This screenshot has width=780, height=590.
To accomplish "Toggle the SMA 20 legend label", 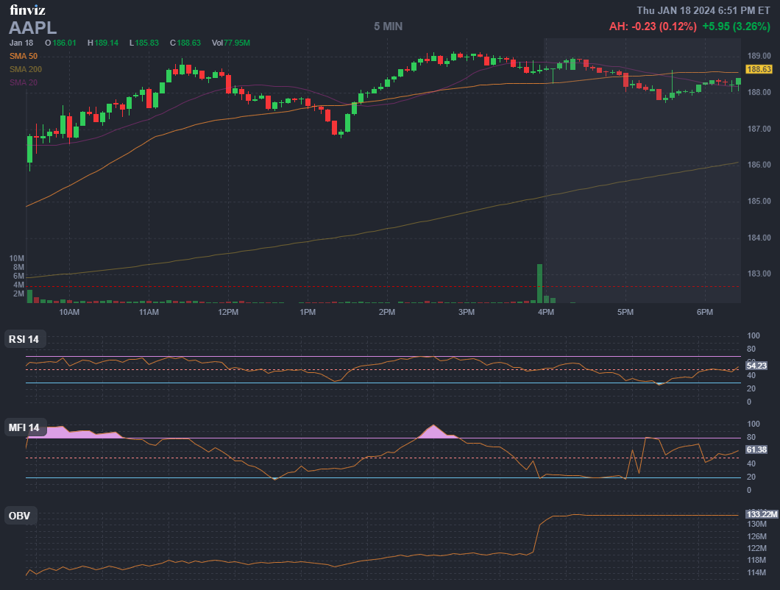I will [24, 82].
